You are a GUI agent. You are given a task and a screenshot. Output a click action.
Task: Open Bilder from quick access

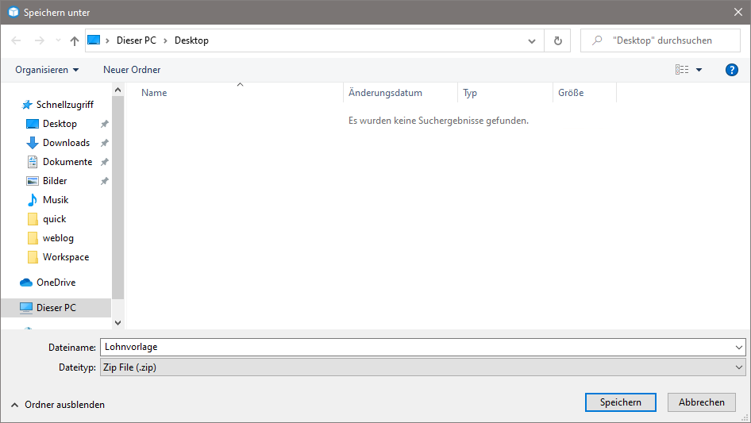55,181
